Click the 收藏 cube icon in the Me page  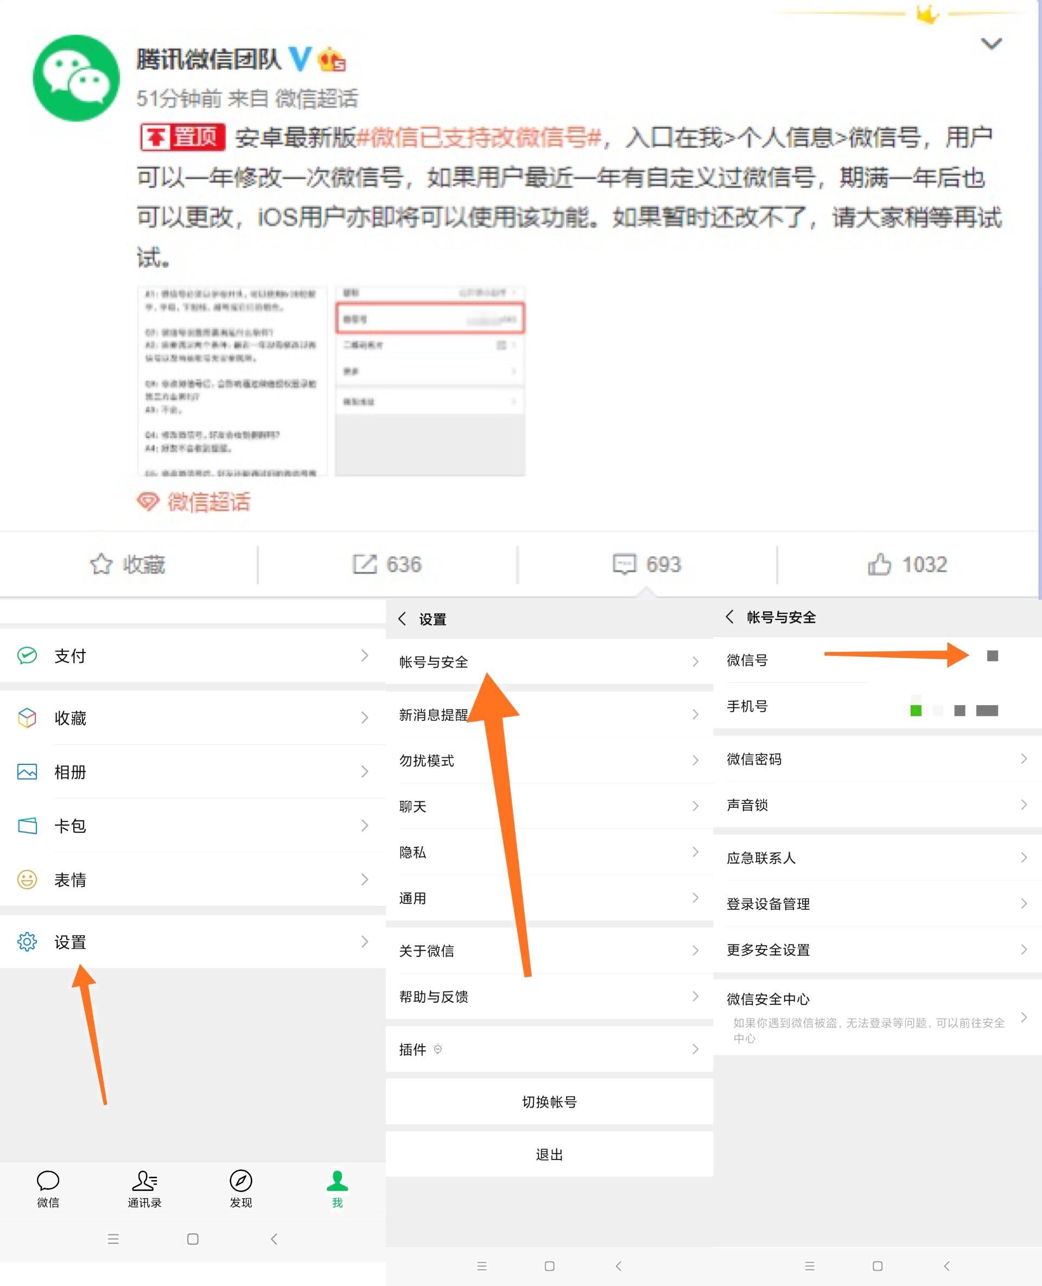pyautogui.click(x=27, y=718)
